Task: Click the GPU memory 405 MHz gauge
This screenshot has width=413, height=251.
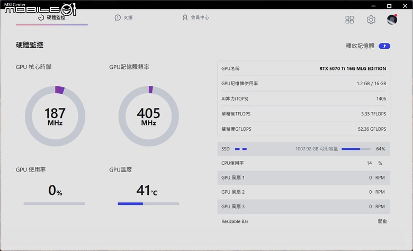Action: pos(149,116)
